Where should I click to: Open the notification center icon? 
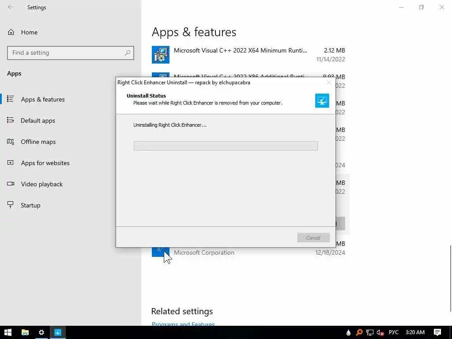(x=437, y=332)
